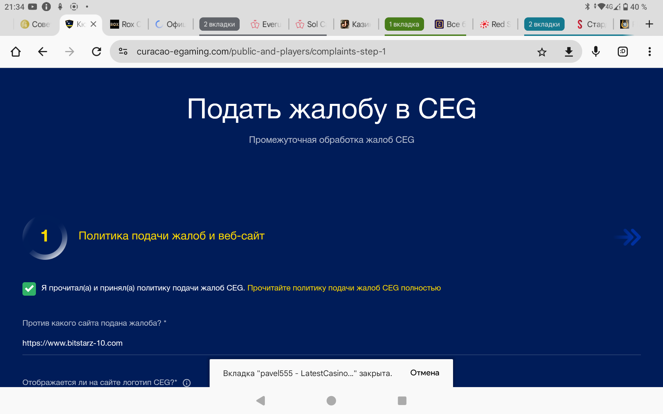Viewport: 663px width, 414px height.
Task: Go back with the back arrow
Action: coord(42,52)
